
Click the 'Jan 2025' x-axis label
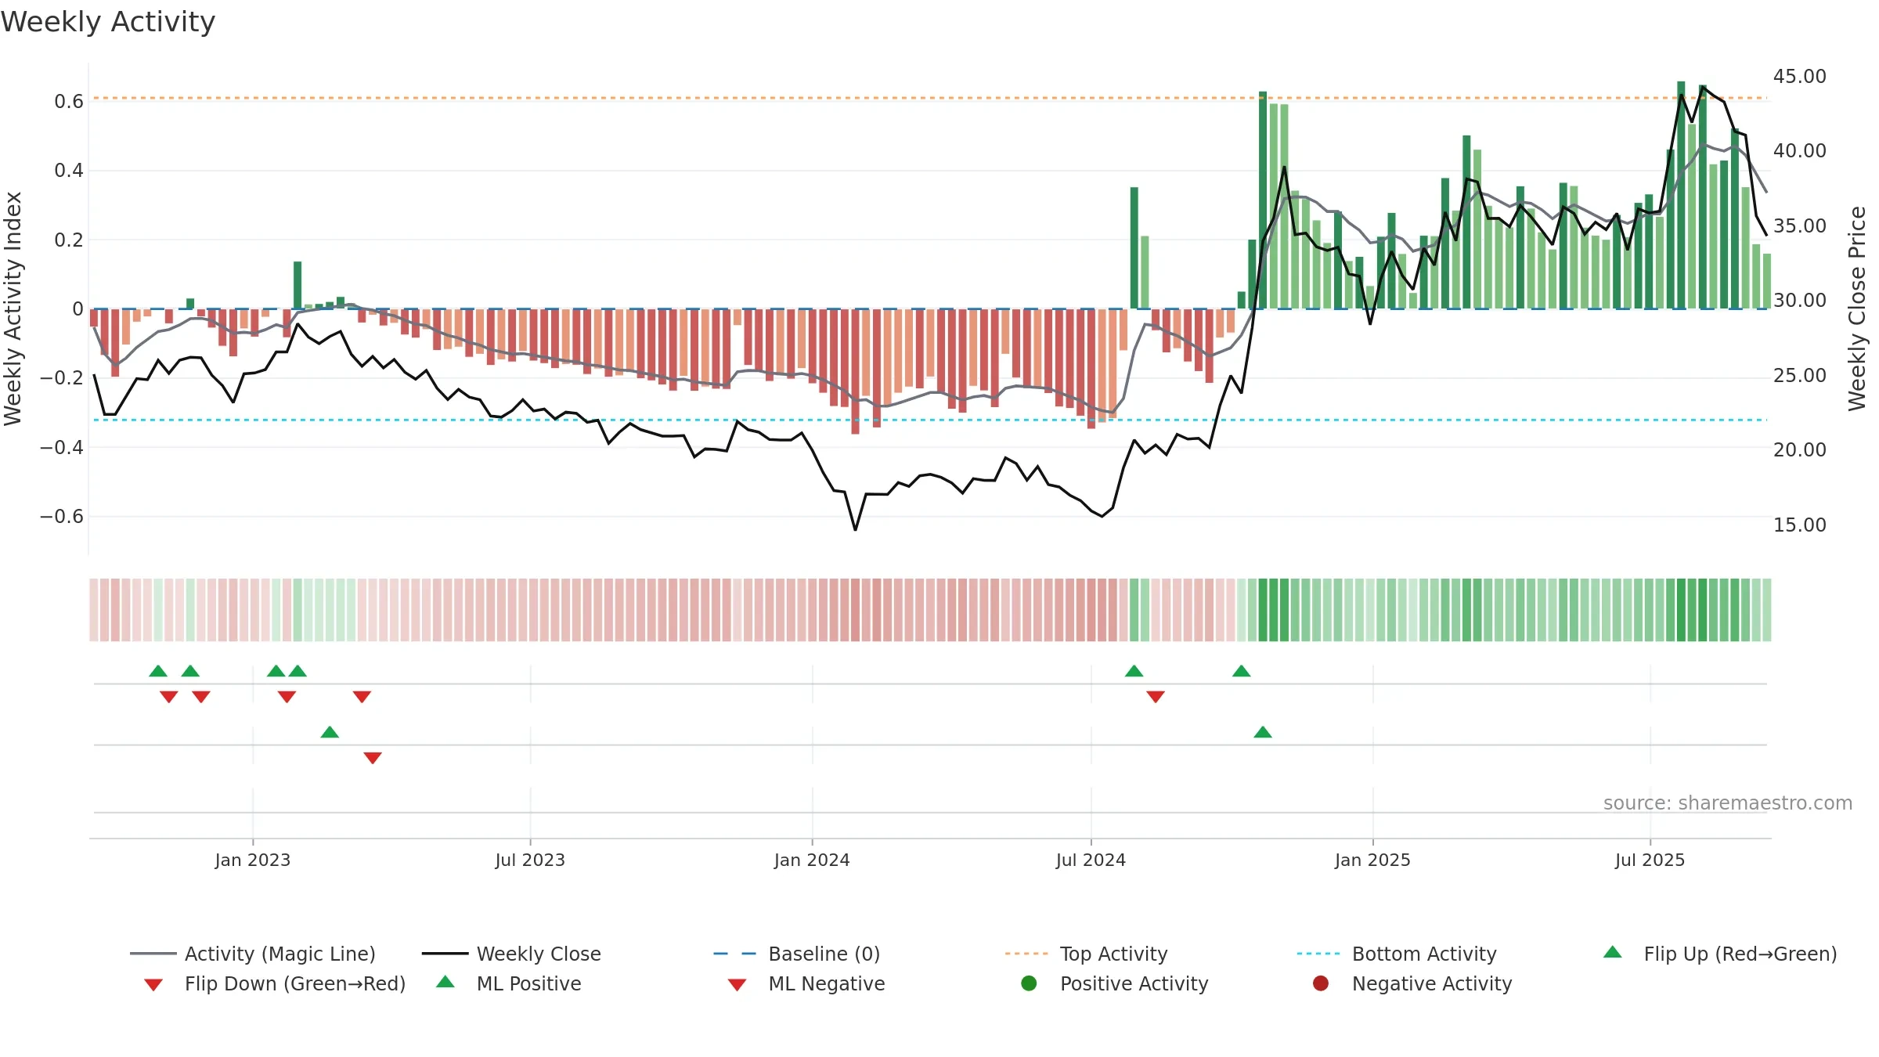point(1372,860)
